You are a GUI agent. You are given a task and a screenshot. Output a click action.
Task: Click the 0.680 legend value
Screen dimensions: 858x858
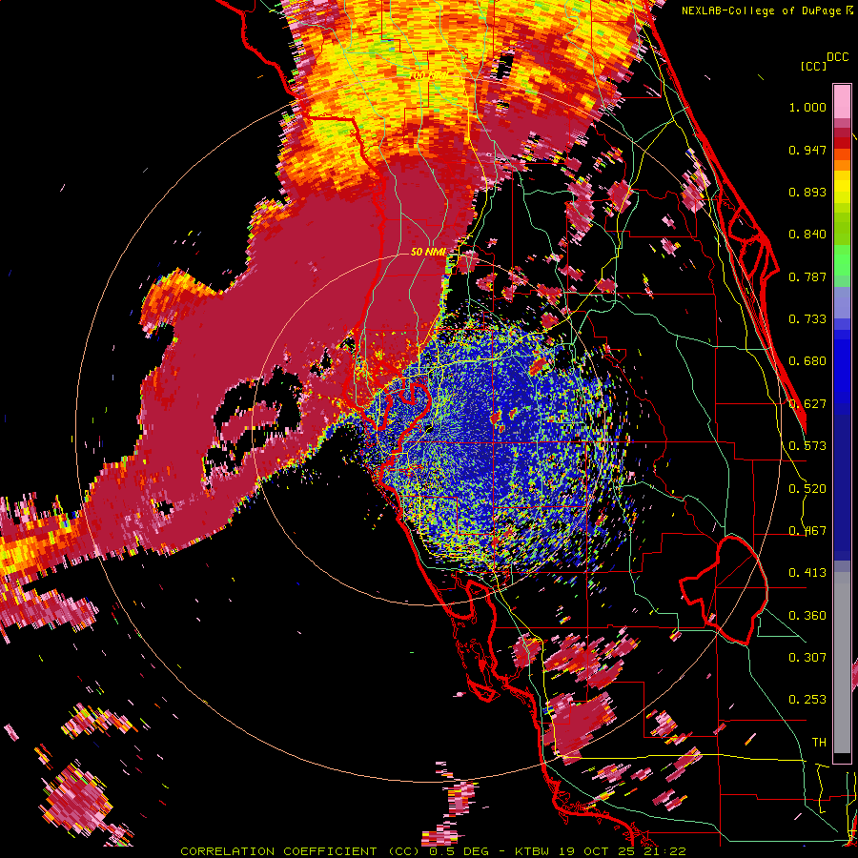tap(807, 361)
